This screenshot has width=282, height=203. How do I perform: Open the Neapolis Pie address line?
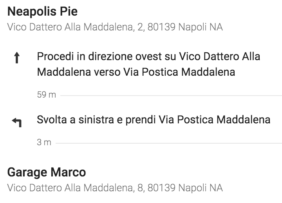click(115, 27)
